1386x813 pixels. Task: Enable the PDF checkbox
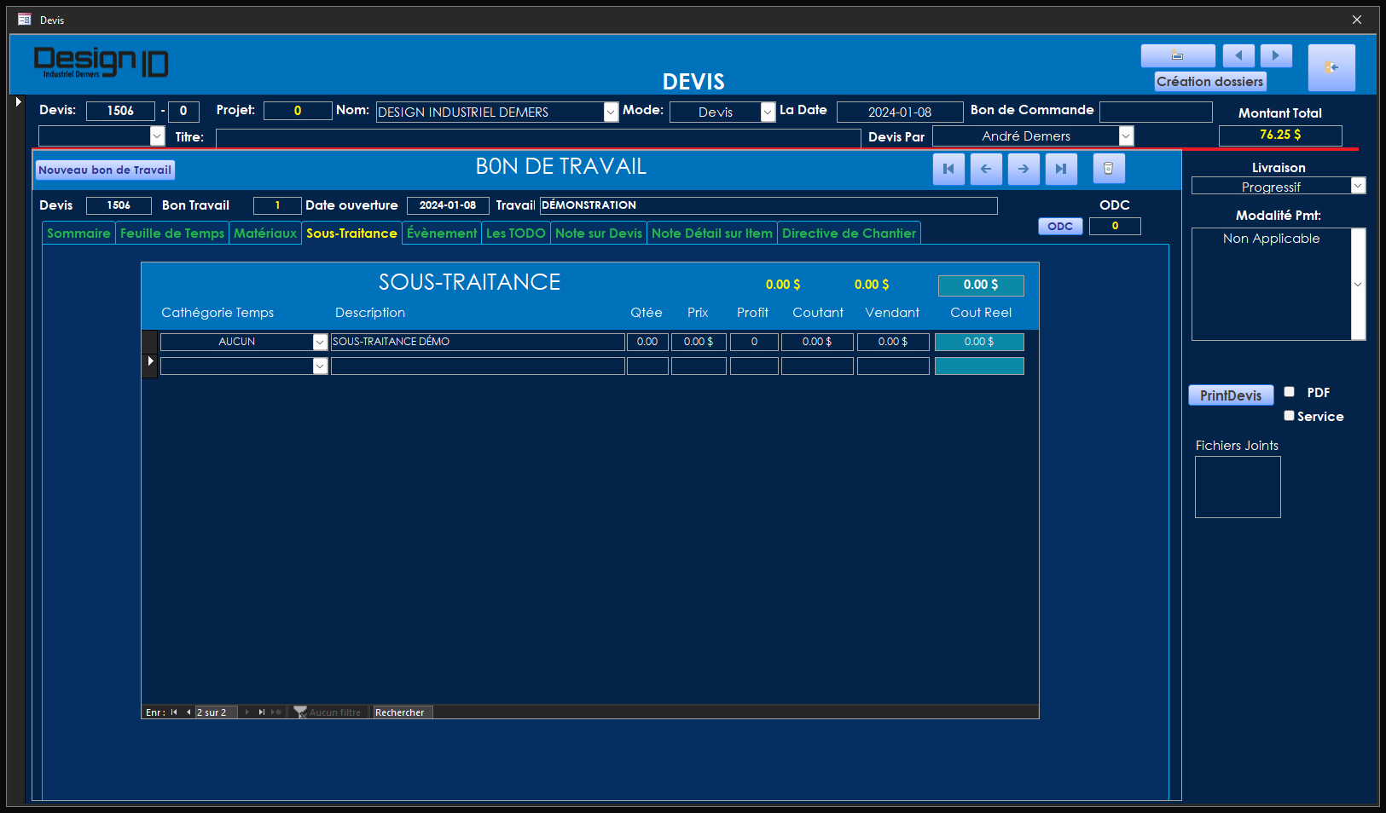(x=1290, y=392)
